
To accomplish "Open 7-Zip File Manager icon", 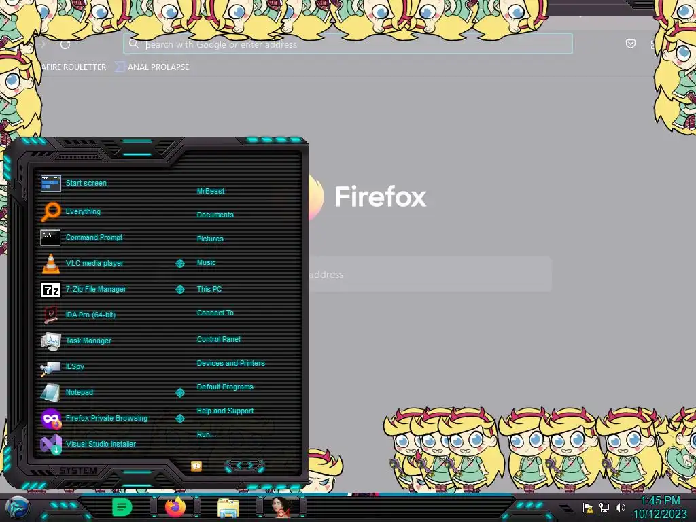I will pyautogui.click(x=50, y=290).
